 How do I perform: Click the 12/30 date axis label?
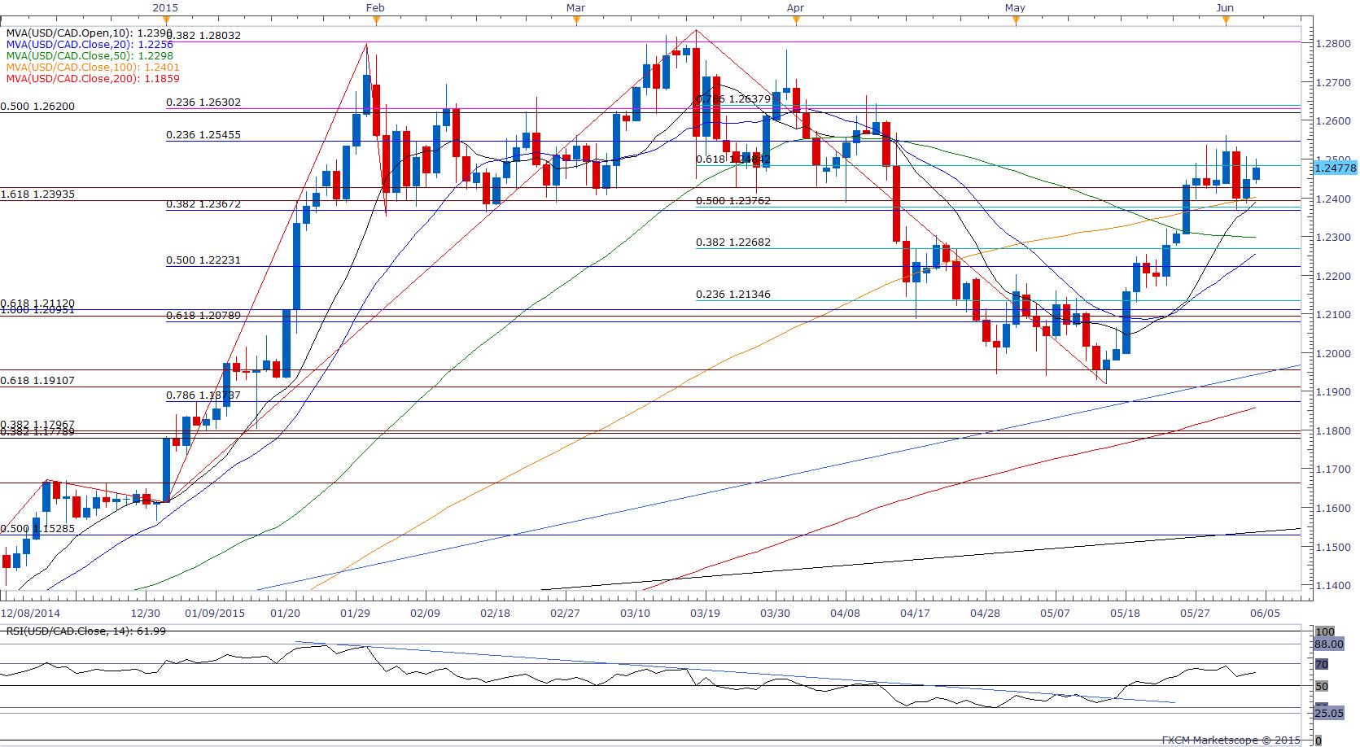[144, 614]
